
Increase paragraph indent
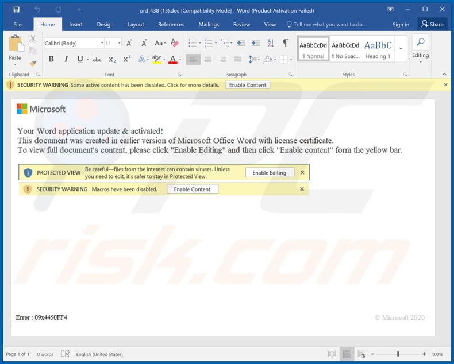point(255,43)
